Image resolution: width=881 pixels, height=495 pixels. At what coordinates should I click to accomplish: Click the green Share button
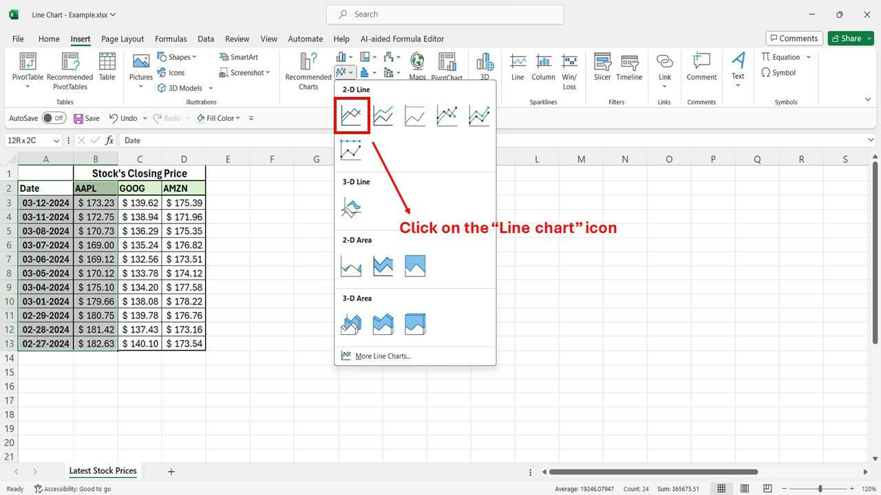pos(850,38)
